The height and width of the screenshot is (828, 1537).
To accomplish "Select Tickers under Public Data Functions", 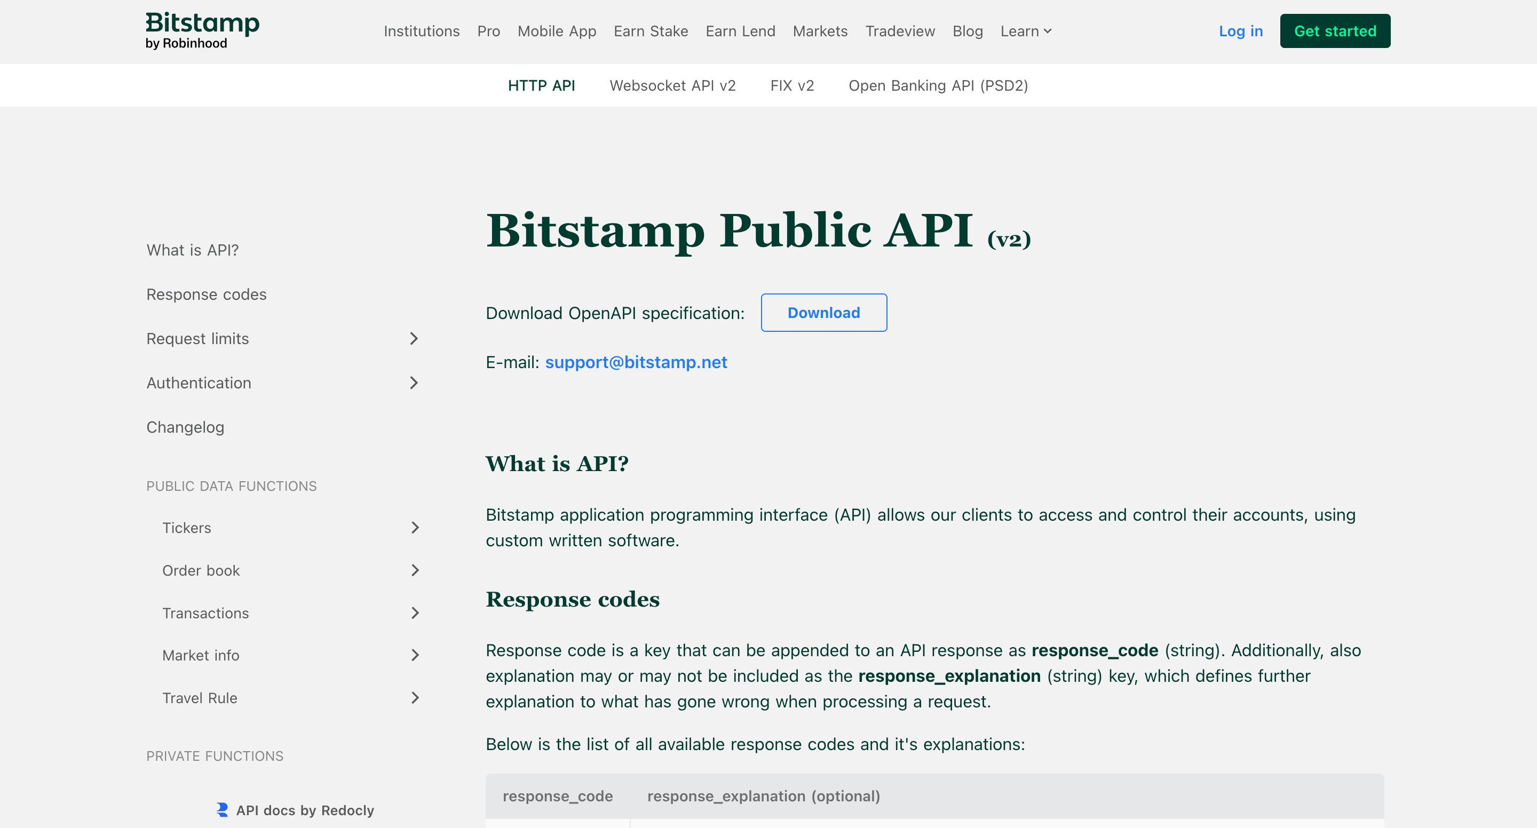I will (x=187, y=527).
